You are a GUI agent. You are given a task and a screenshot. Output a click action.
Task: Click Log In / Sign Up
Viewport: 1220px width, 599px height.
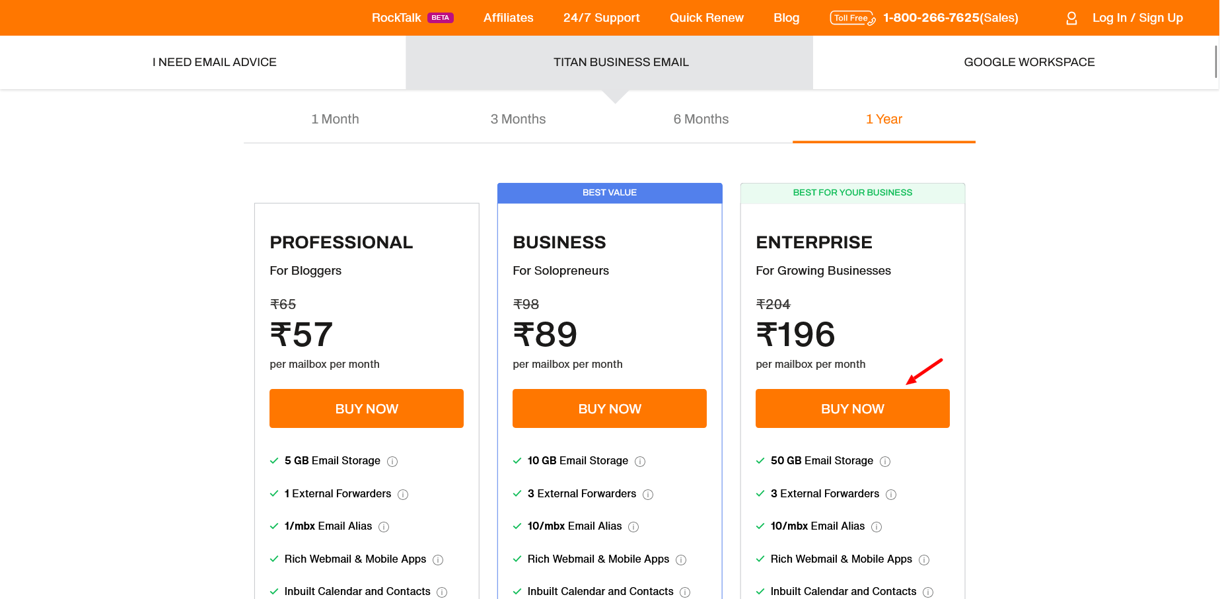pos(1137,18)
